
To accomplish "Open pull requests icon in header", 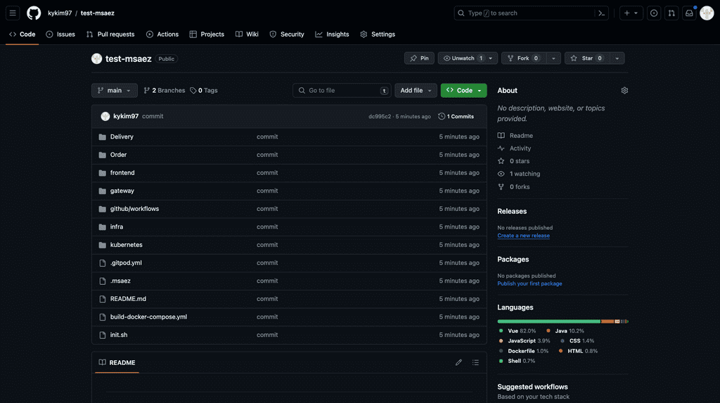I will pos(671,13).
